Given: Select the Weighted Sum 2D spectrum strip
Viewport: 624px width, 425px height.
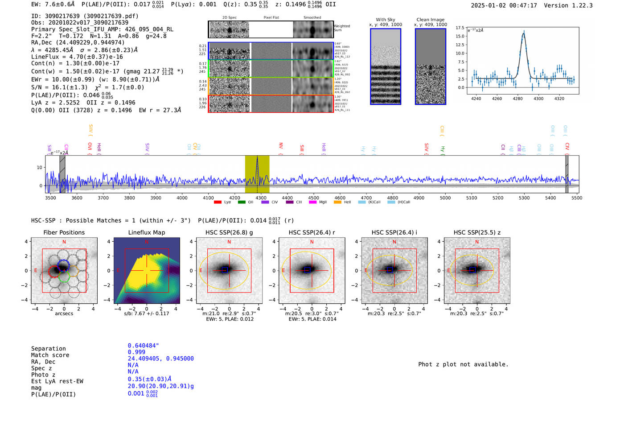Looking at the screenshot, I should coord(271,29).
